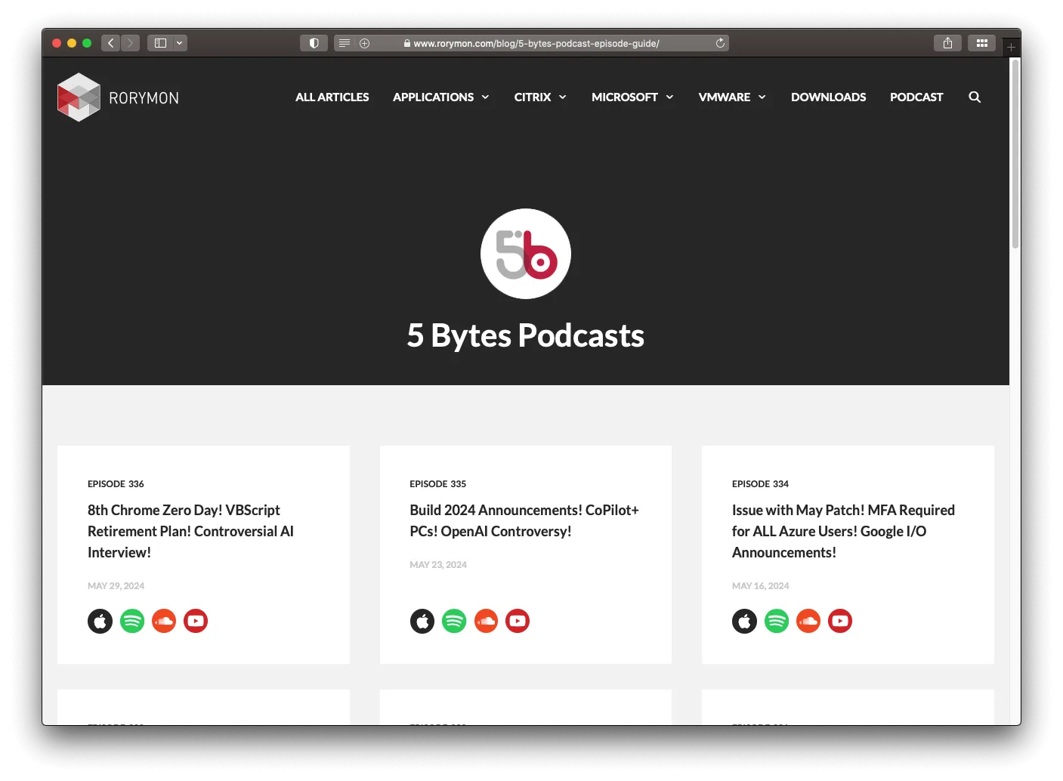Screen dimensions: 1063x781
Task: Click the 5 Bytes Podcasts heading
Action: coord(526,335)
